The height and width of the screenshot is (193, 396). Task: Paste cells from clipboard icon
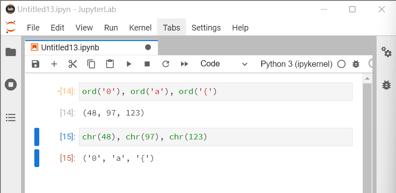coord(110,64)
